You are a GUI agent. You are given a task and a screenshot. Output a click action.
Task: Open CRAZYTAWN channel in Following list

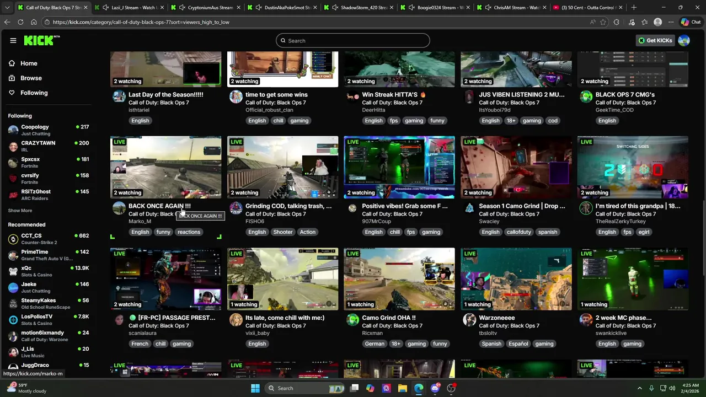49,146
